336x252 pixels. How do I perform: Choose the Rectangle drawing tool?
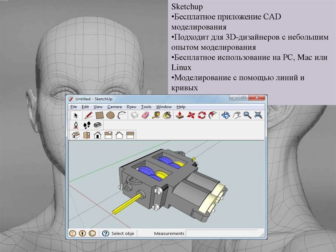point(99,115)
